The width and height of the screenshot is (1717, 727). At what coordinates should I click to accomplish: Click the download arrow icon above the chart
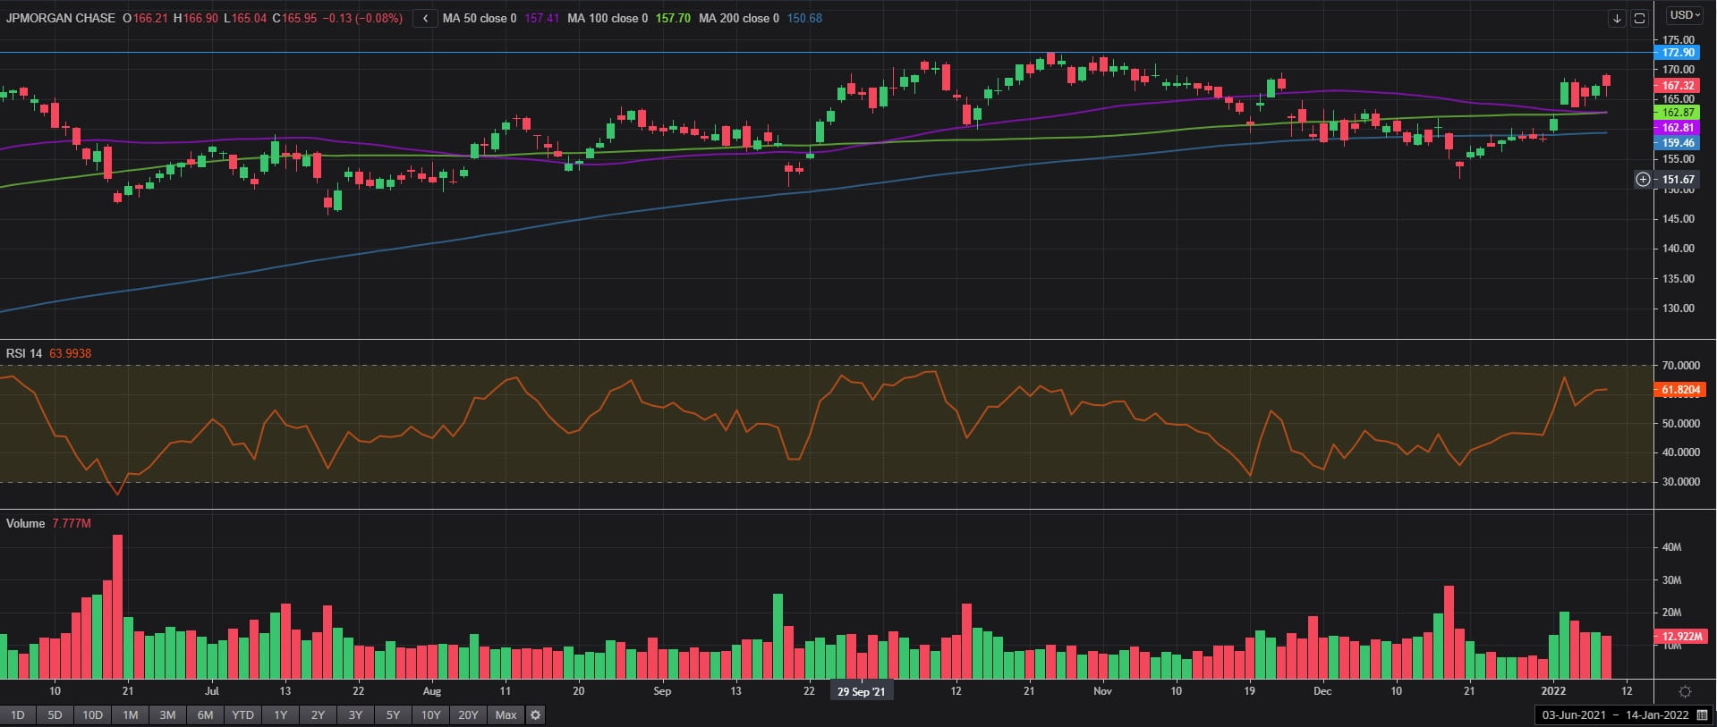click(x=1616, y=18)
